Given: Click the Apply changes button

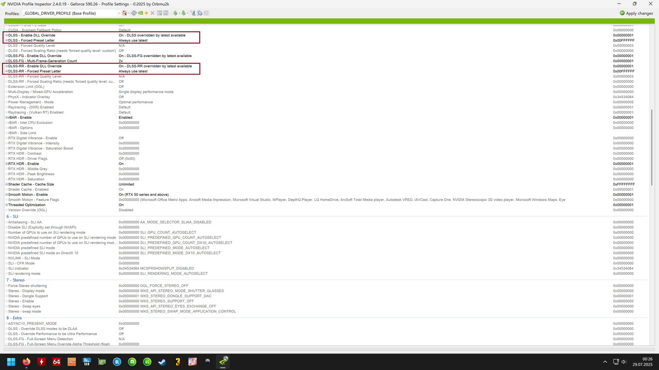Looking at the screenshot, I should 636,13.
